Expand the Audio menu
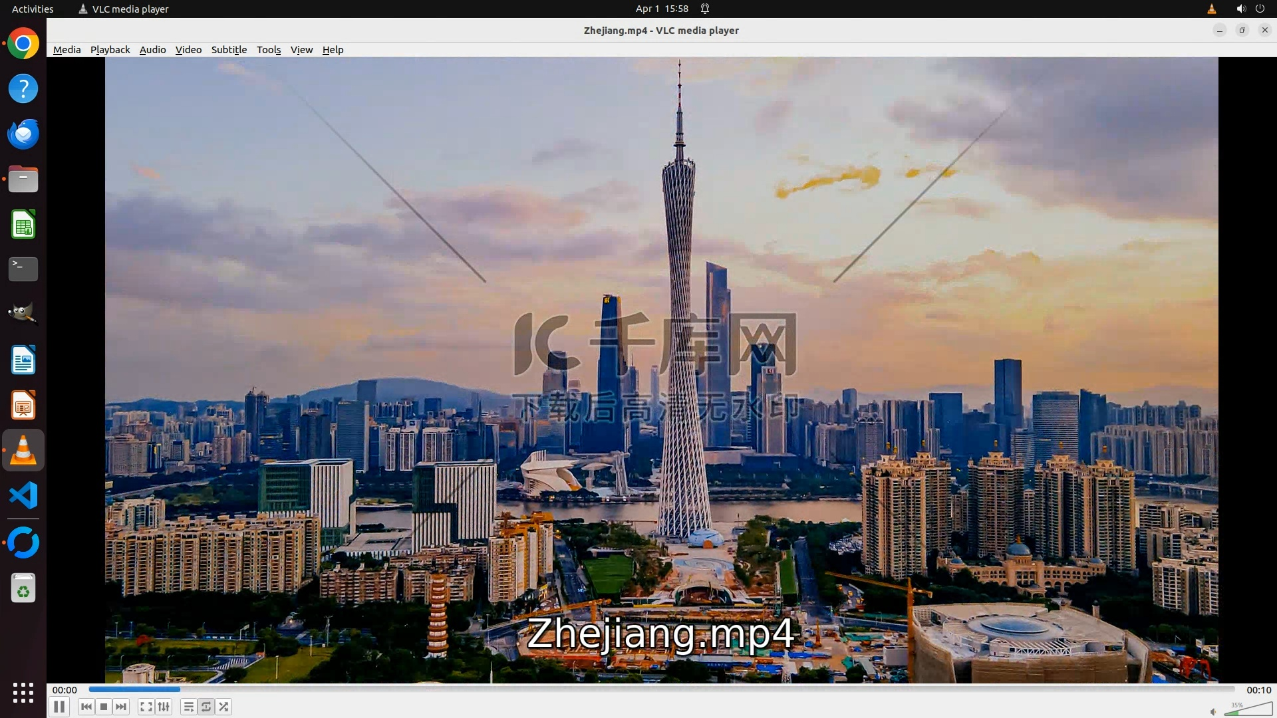Image resolution: width=1277 pixels, height=718 pixels. coord(152,50)
